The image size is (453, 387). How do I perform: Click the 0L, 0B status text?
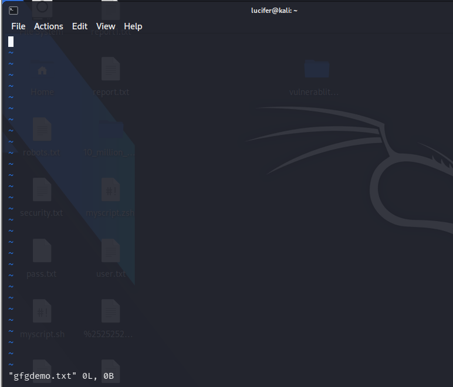98,376
